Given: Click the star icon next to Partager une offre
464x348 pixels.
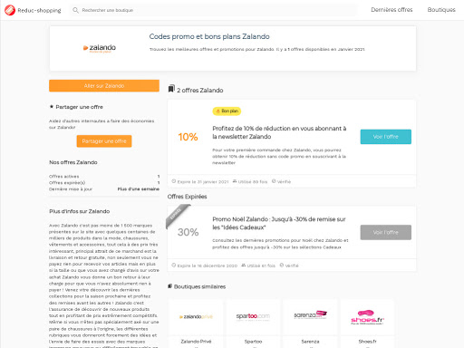Looking at the screenshot, I should (52, 107).
